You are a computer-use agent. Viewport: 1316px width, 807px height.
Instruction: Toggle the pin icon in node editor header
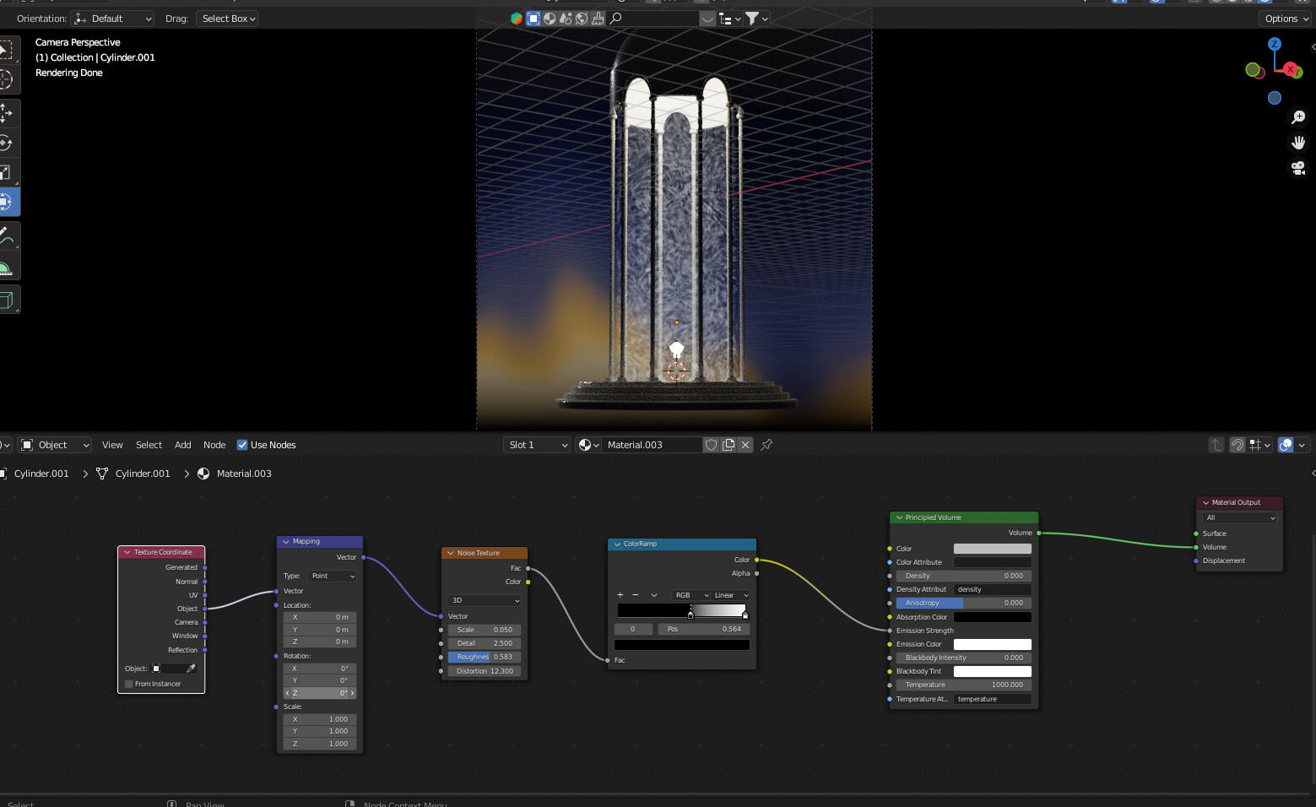point(766,445)
